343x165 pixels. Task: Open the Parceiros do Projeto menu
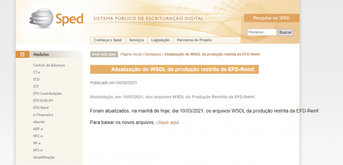[x=194, y=40]
